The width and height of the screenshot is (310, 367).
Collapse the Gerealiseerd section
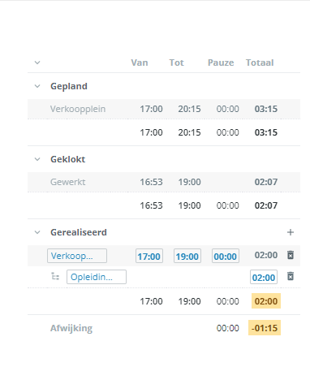point(37,232)
